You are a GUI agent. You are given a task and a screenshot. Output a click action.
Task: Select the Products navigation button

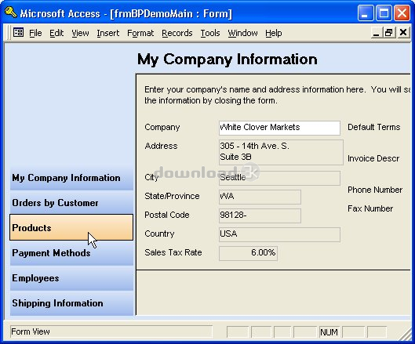[x=71, y=227]
